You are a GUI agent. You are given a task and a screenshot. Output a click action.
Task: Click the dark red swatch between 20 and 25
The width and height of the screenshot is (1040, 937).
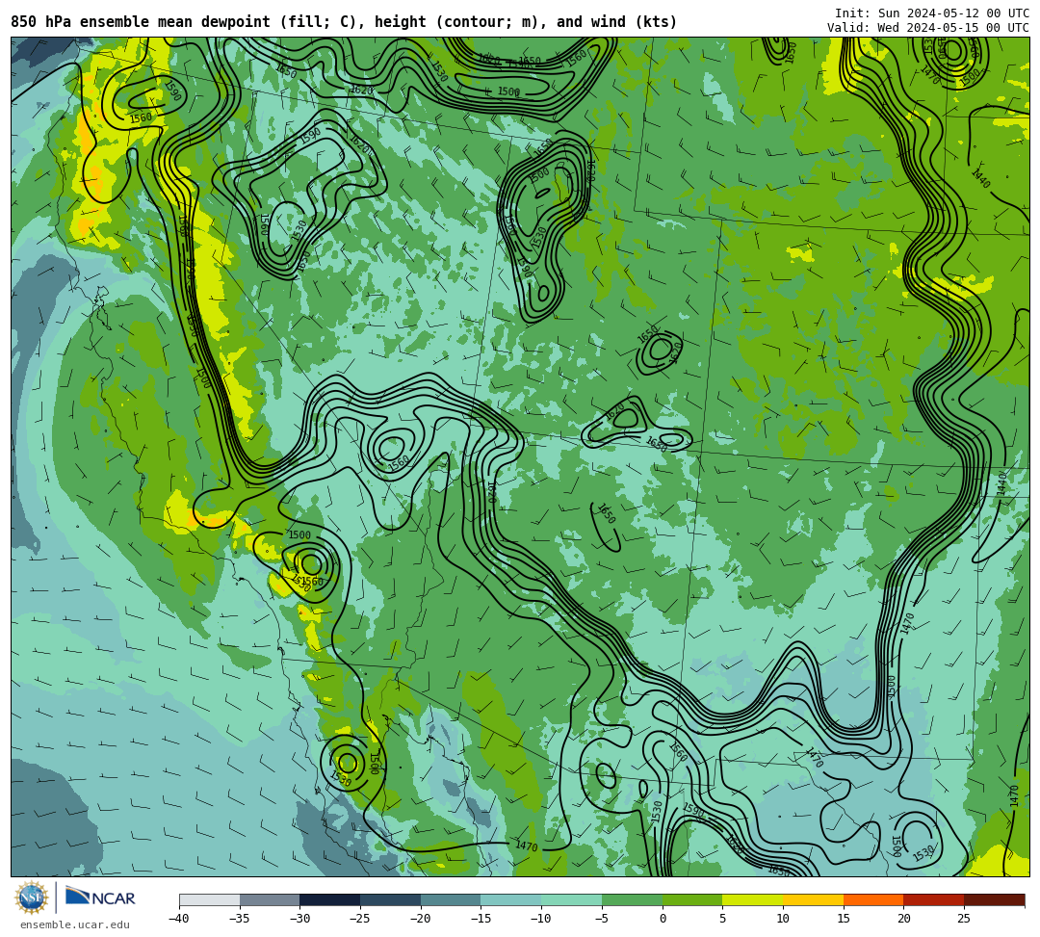[x=934, y=899]
